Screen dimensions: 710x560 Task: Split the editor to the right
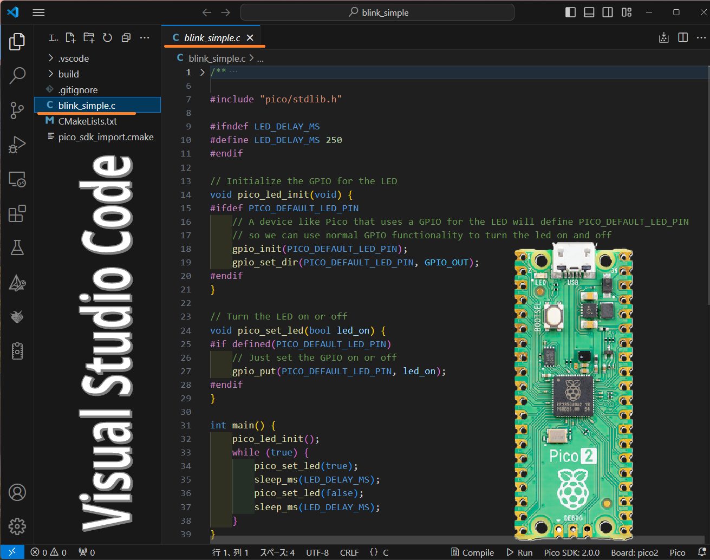(x=683, y=38)
